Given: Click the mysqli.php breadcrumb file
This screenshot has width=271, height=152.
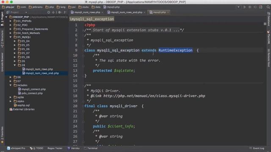Looking at the screenshot, I should [x=111, y=7].
